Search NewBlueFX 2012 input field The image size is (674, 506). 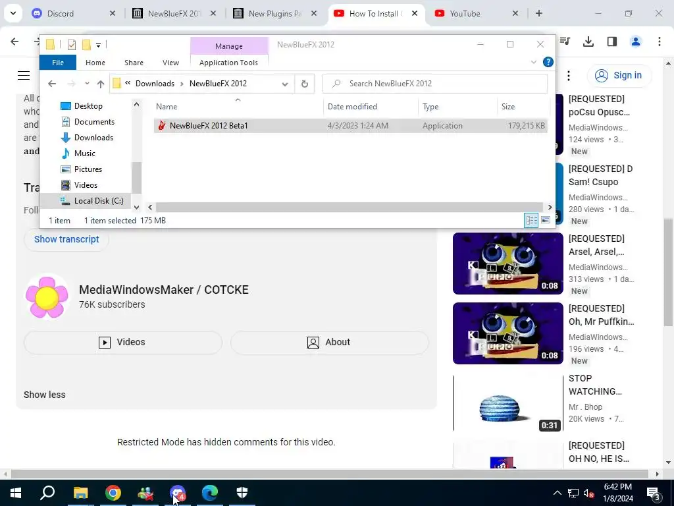click(435, 84)
